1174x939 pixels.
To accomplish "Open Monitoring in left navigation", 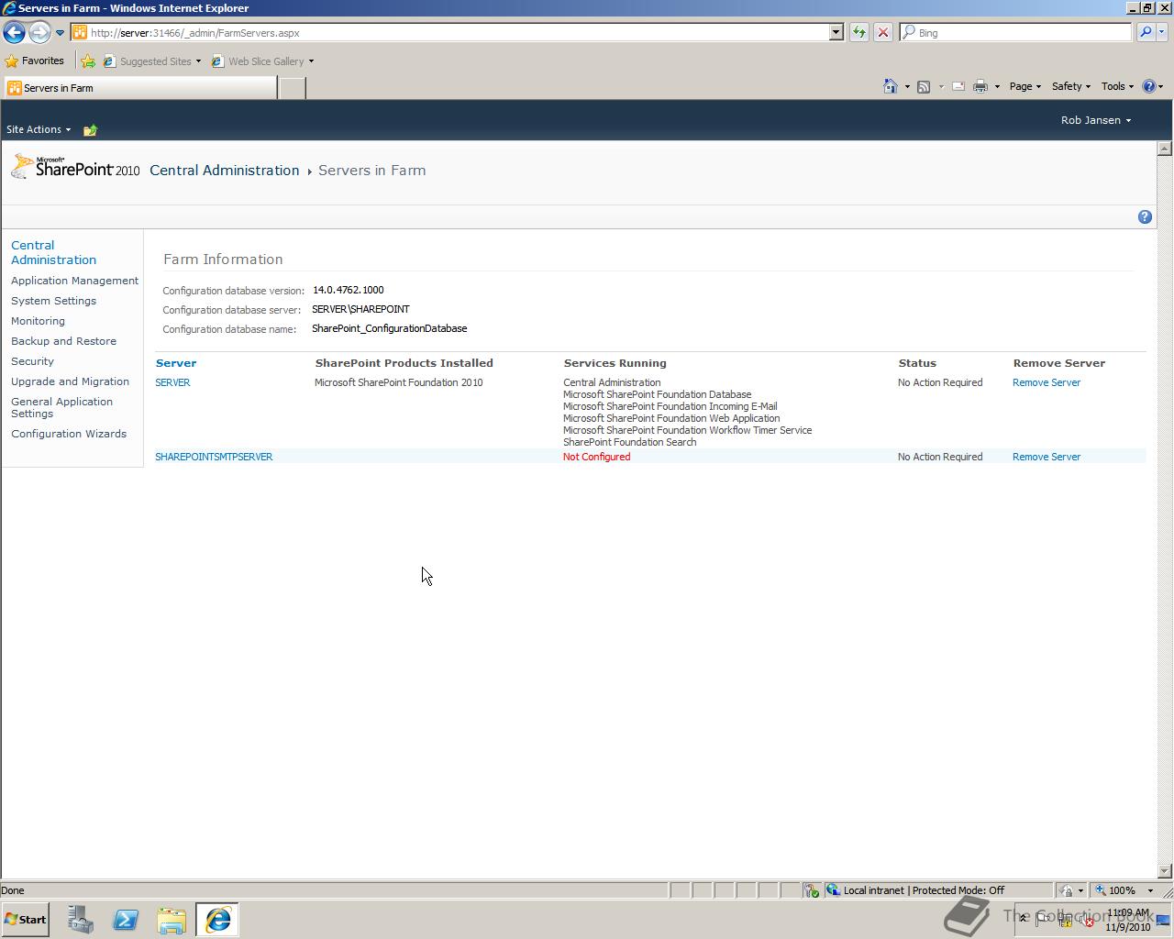I will (x=38, y=321).
